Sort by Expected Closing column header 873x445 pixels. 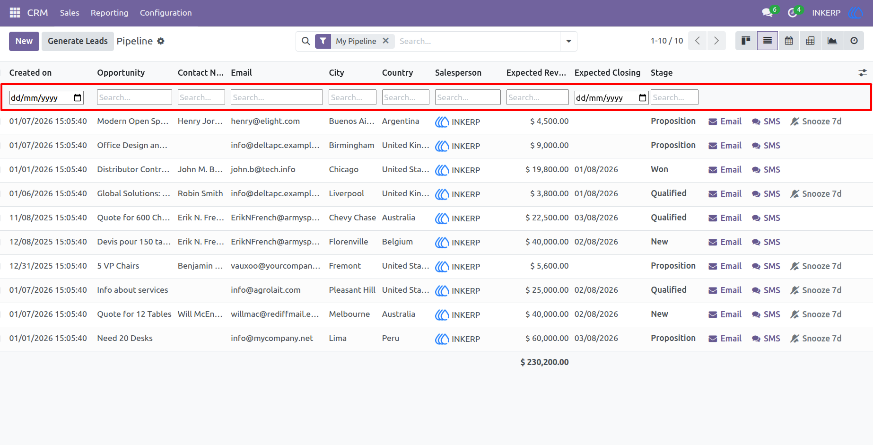coord(607,73)
